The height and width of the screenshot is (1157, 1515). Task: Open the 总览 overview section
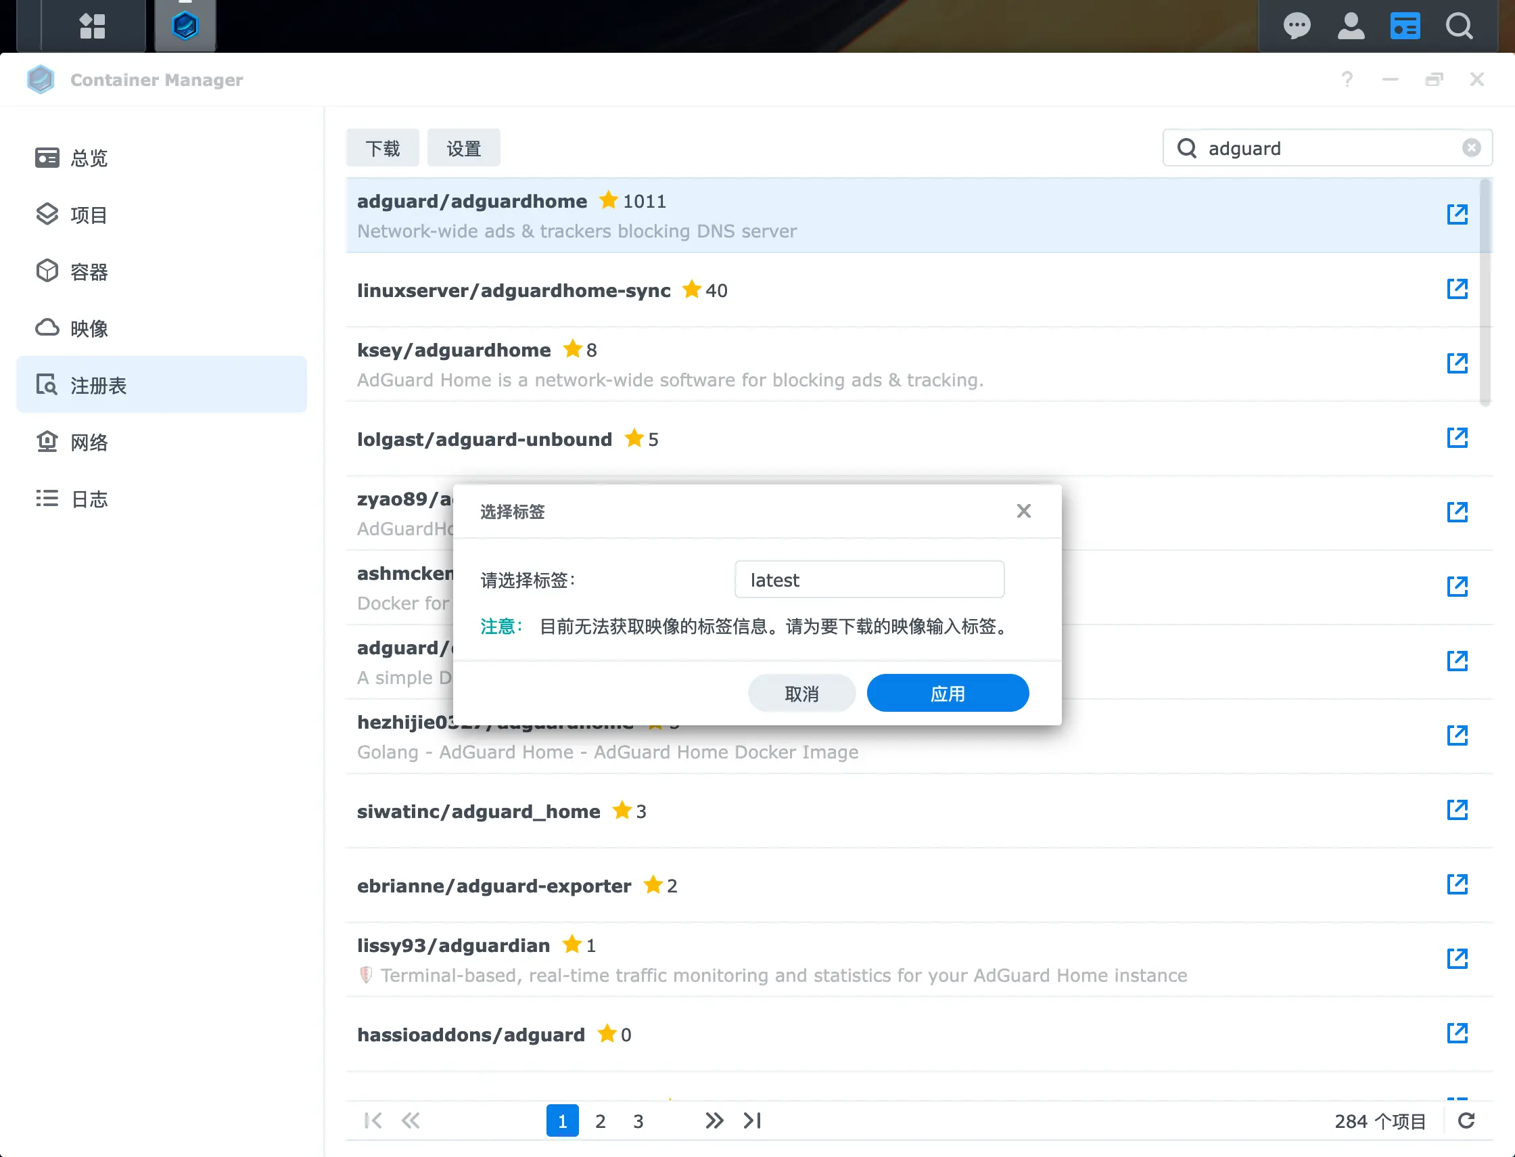(x=161, y=158)
